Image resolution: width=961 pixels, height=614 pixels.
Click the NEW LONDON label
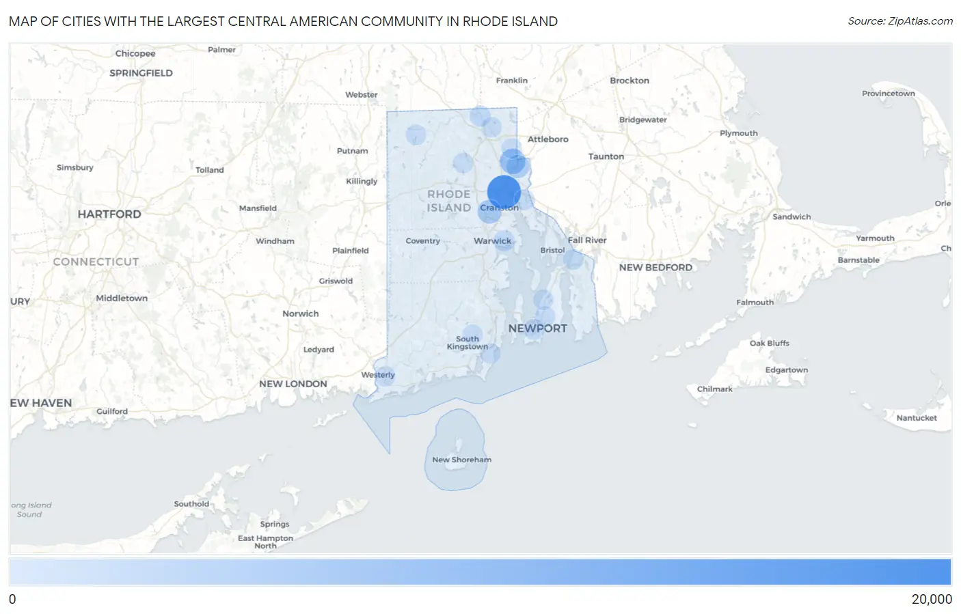[x=293, y=384]
